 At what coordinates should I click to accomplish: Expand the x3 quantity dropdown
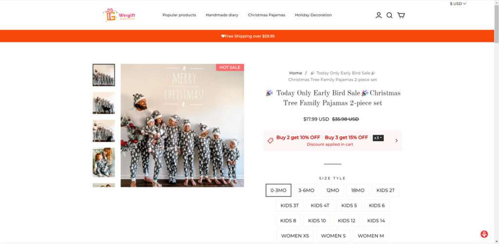point(378,138)
